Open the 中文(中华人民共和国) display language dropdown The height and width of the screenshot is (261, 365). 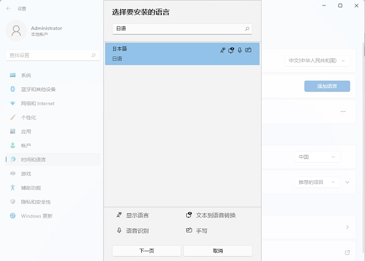coord(316,61)
